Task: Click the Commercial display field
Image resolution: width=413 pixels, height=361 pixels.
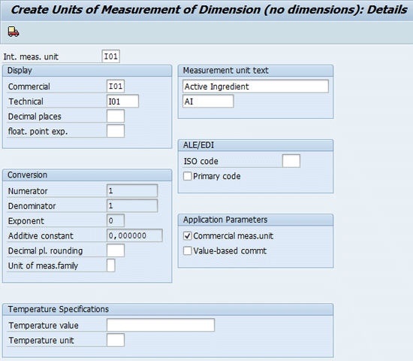Action: pos(116,86)
